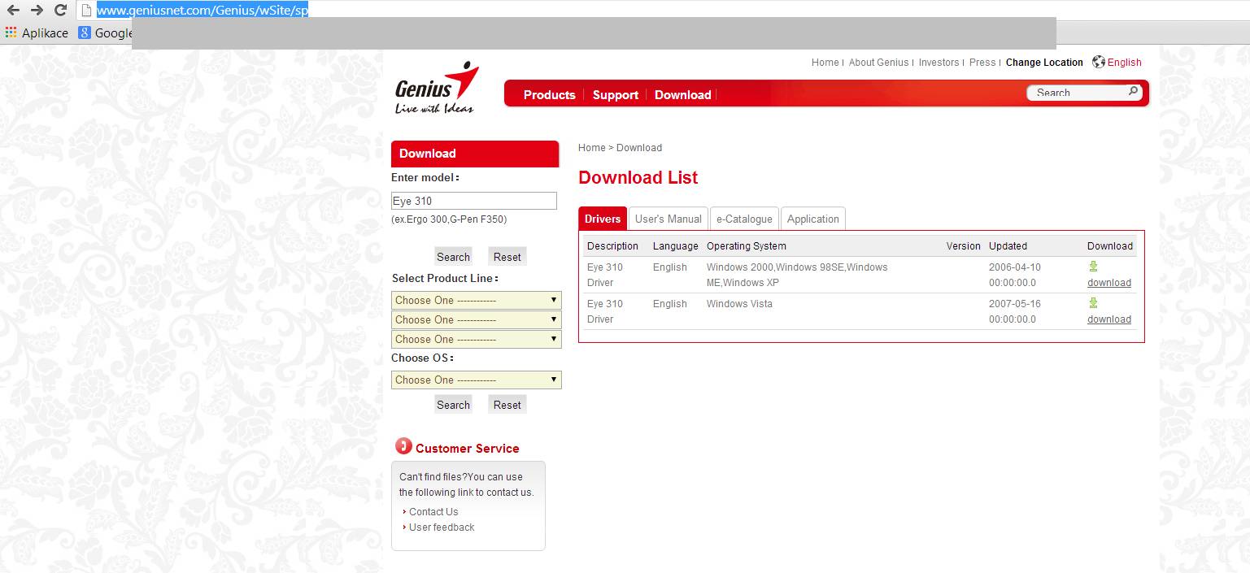Click the Customer Service heading text
1250x573 pixels.
(467, 449)
